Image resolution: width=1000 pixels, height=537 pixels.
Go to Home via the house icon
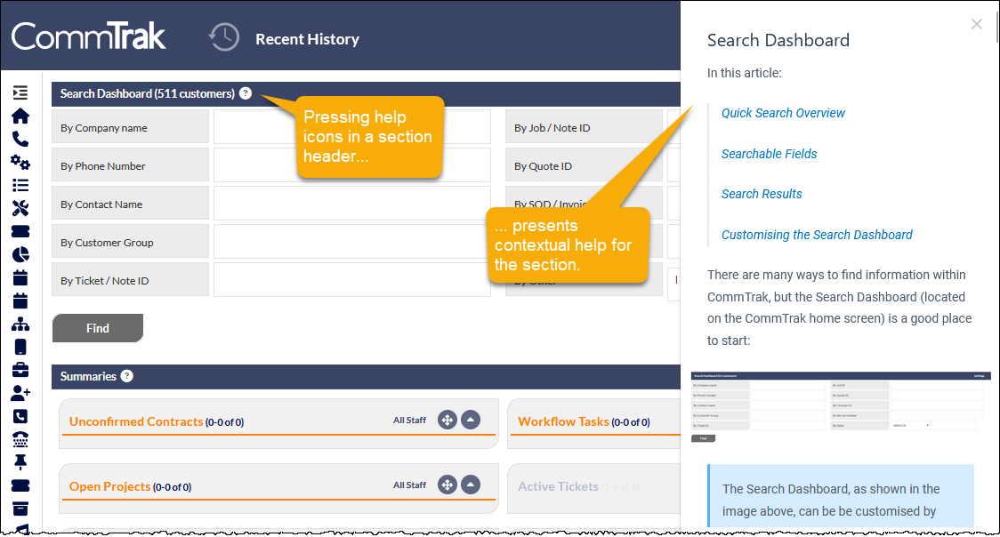20,116
